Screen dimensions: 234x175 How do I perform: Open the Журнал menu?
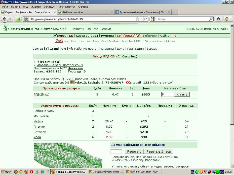pos(36,7)
